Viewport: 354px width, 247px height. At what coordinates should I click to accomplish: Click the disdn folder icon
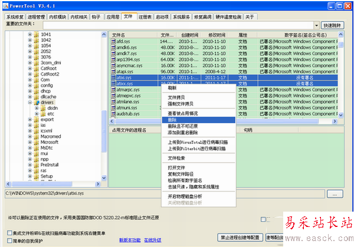(x=43, y=108)
